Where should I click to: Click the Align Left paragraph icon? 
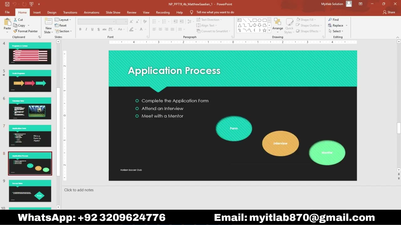point(154,29)
